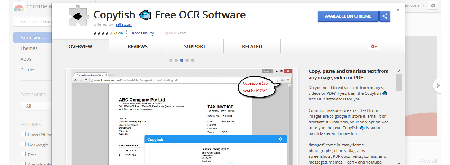Select the third screenshot carousel dot
This screenshot has width=450, height=165.
pos(182,60)
